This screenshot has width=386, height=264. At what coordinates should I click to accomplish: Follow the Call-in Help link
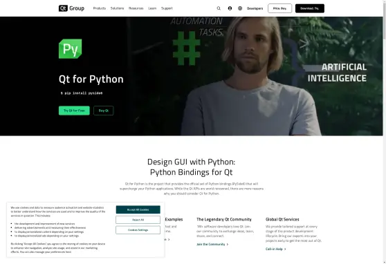pyautogui.click(x=274, y=249)
